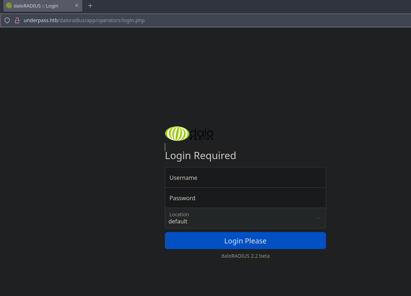Click the Location dropdown chevron arrow
Image resolution: width=411 pixels, height=296 pixels.
tap(319, 218)
